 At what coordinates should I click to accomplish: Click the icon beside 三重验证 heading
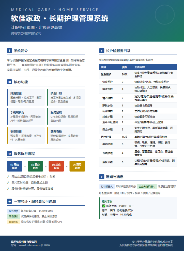pyautogui.click(x=9, y=201)
